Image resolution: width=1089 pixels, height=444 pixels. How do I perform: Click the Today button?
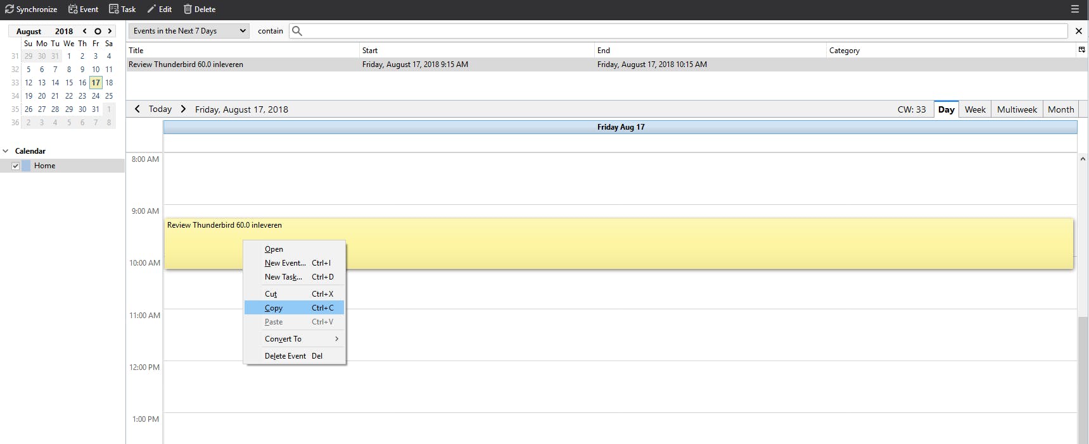tap(160, 109)
